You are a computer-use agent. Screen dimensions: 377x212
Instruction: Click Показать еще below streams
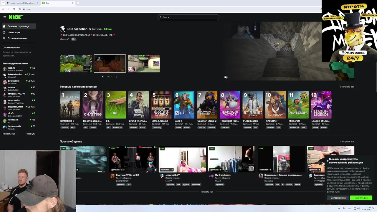(x=207, y=192)
